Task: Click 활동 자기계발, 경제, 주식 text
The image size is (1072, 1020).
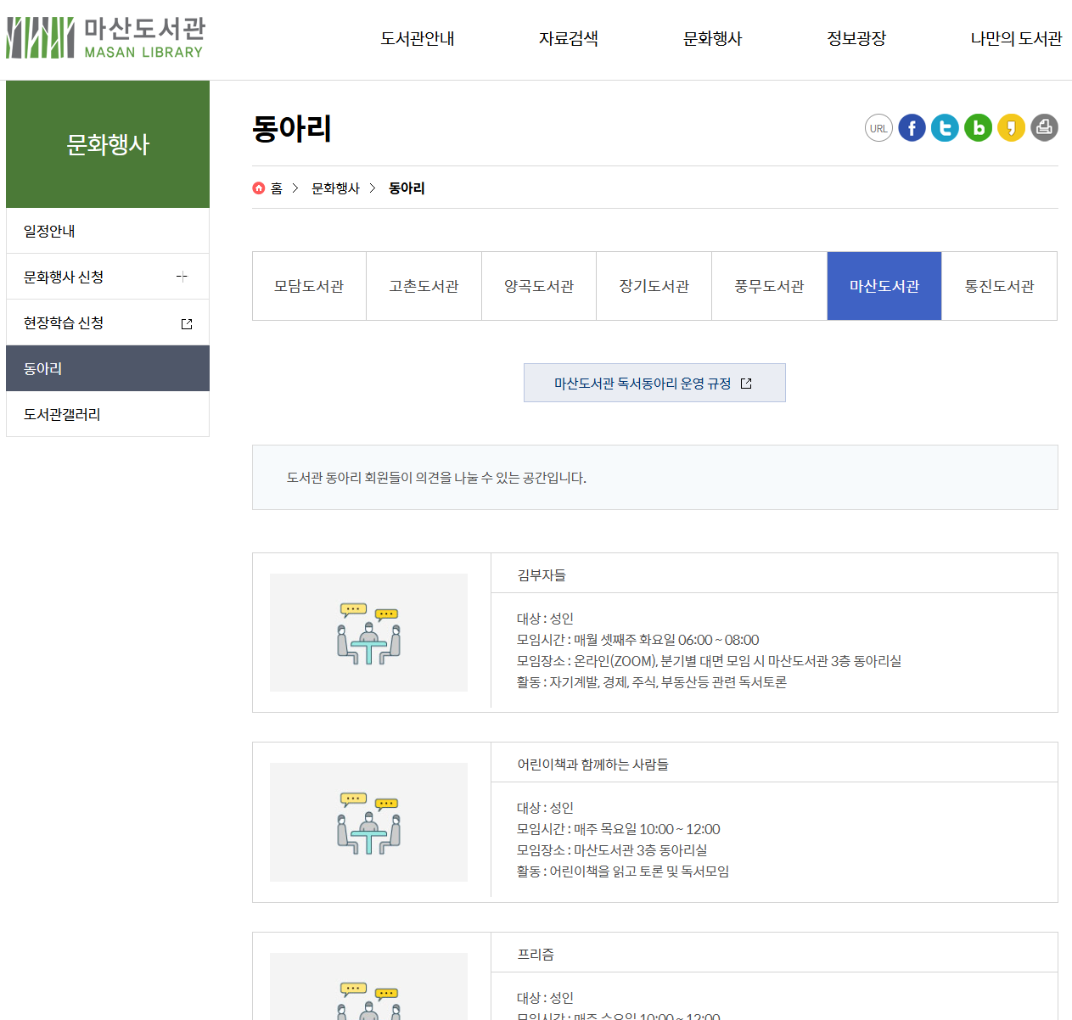Action: tap(651, 682)
